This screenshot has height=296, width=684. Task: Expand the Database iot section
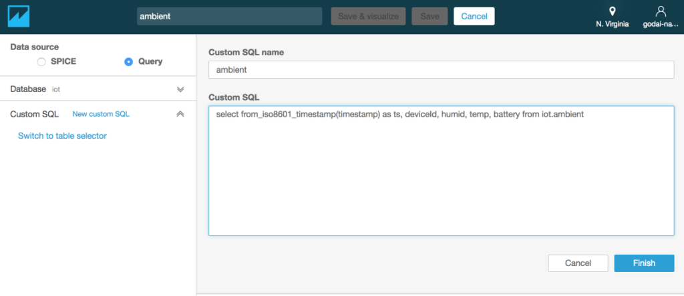(x=180, y=89)
